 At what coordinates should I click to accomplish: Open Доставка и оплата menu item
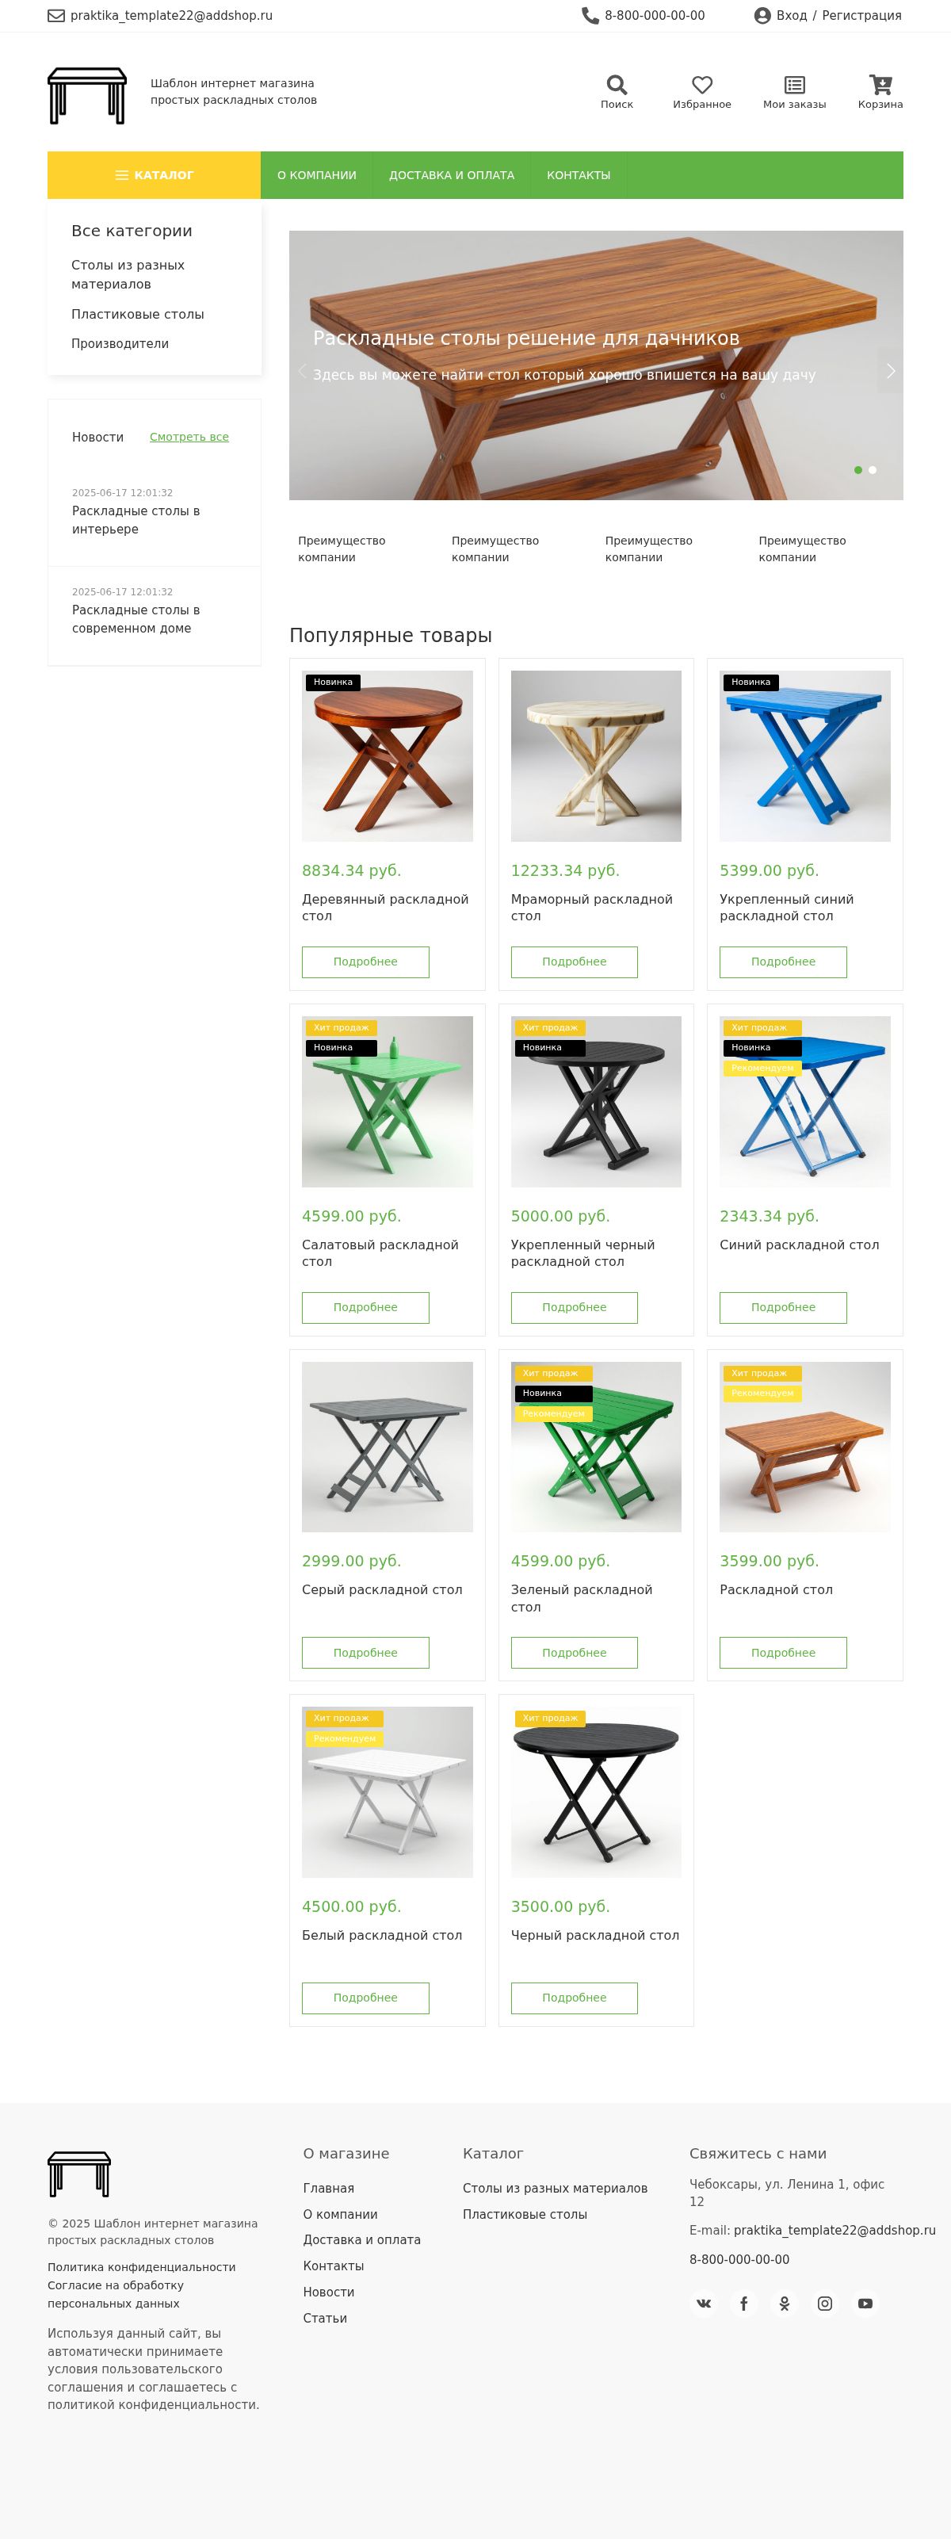pos(452,175)
